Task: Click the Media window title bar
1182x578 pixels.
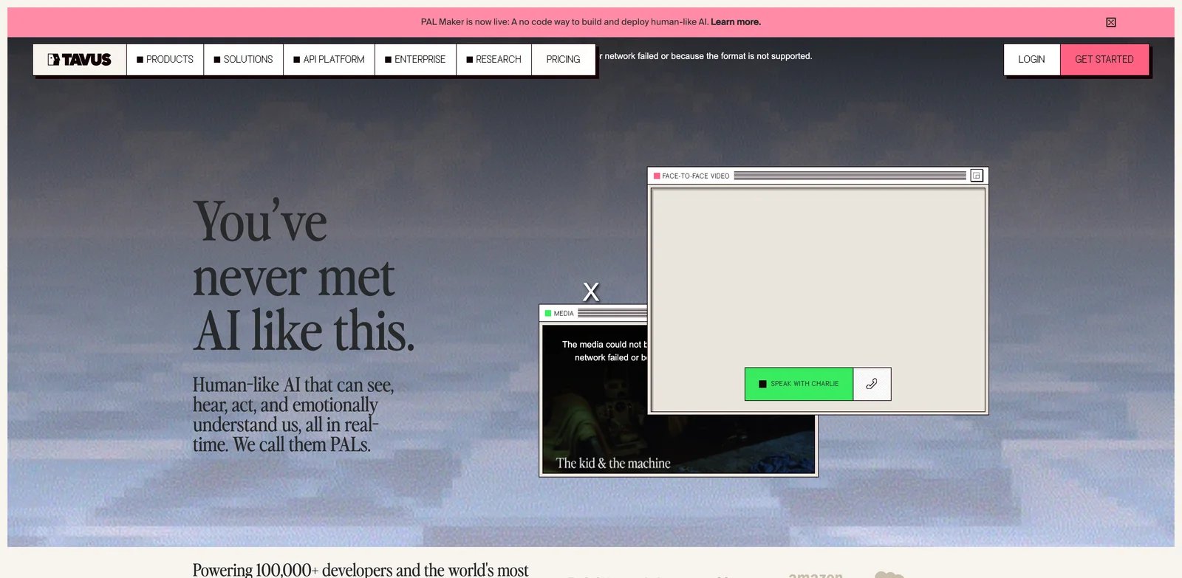Action: [594, 314]
